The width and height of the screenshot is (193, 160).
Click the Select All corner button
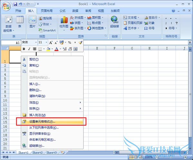pos(5,48)
